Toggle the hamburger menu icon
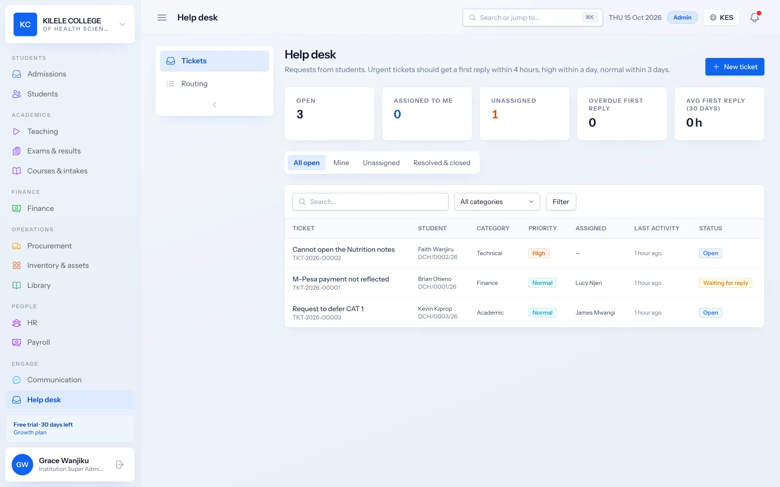The image size is (780, 487). [162, 18]
